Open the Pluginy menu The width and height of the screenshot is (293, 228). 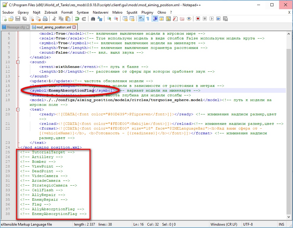tap(147, 12)
